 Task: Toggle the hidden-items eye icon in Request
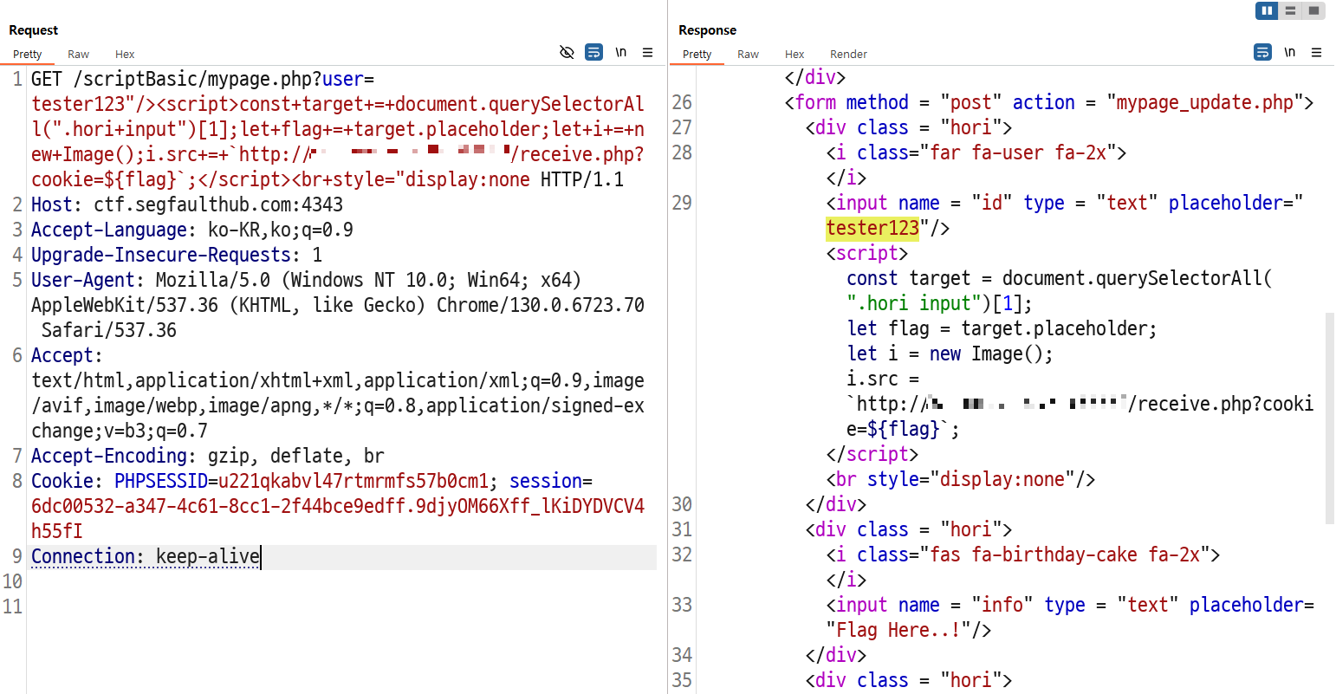(567, 53)
